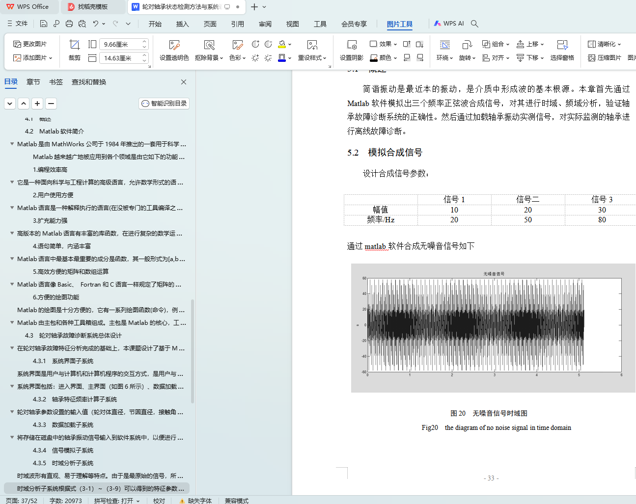Open the 色彩 color adjustment tool
Screen dimensions: 636x504
click(237, 50)
